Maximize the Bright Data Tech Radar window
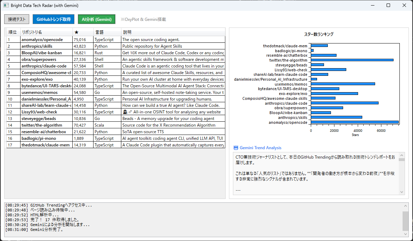 pos(388,5)
